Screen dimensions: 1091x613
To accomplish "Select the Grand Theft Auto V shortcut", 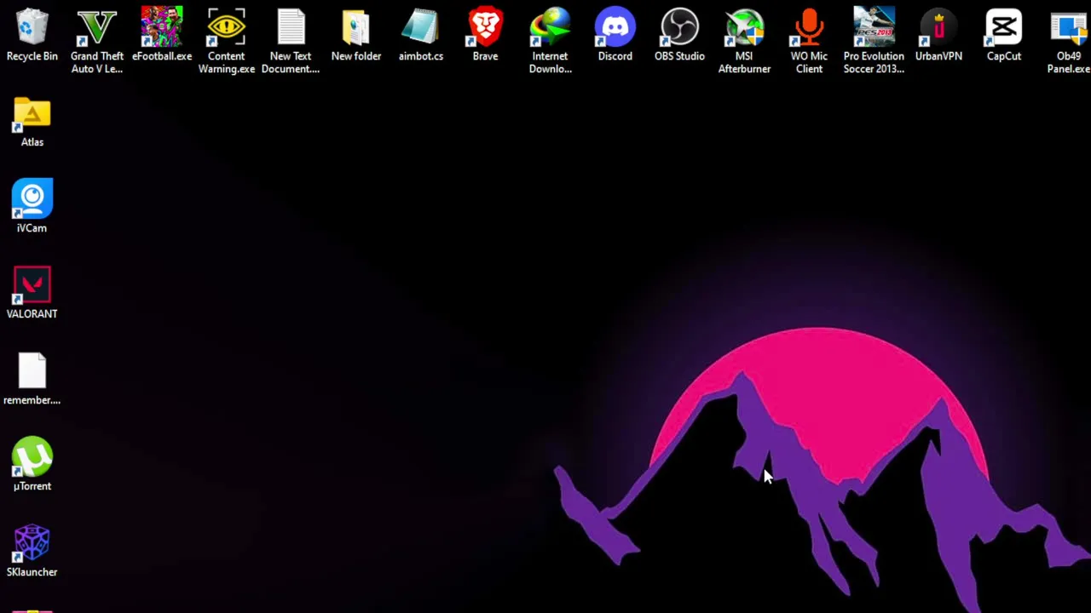I will click(x=96, y=40).
